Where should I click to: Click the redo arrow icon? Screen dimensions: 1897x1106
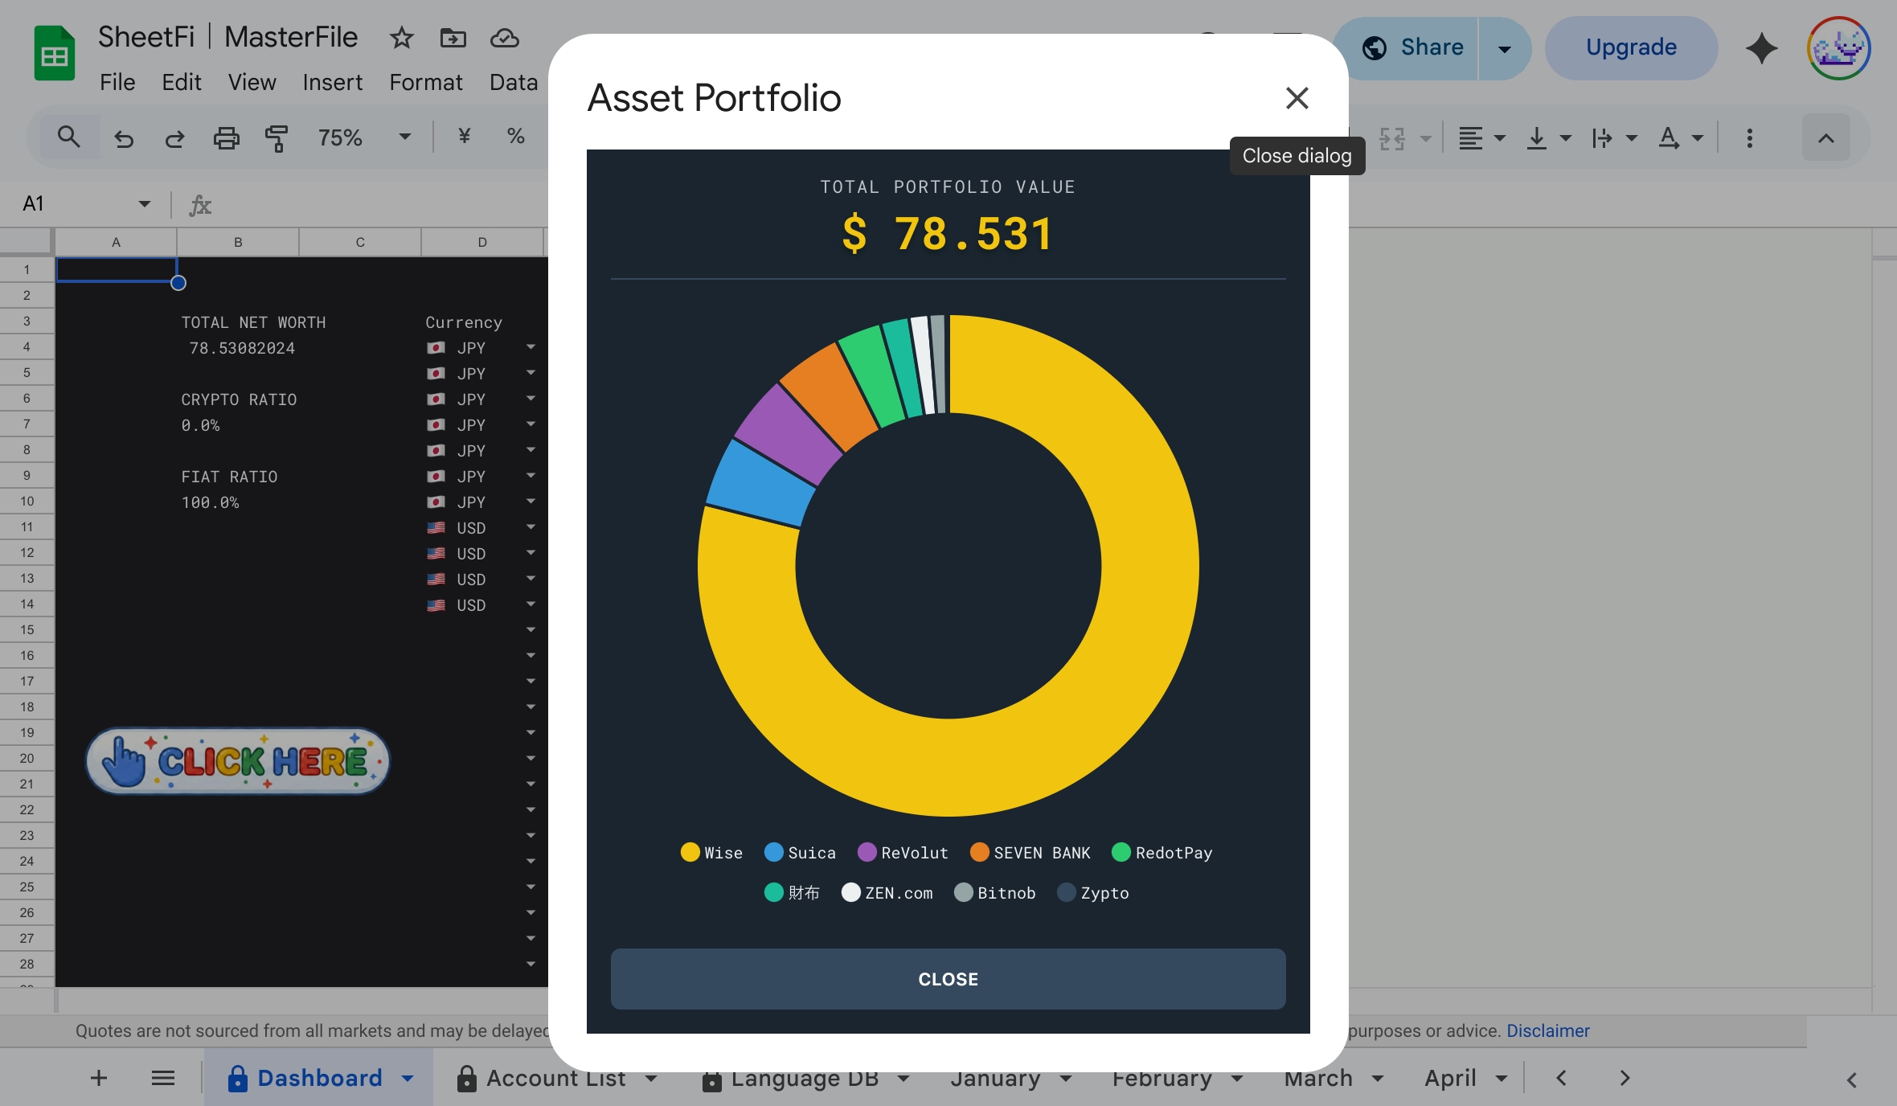pos(174,138)
